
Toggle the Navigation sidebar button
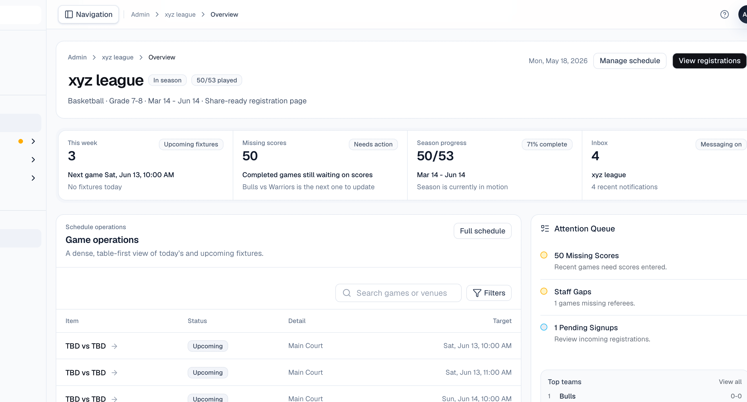pyautogui.click(x=88, y=14)
